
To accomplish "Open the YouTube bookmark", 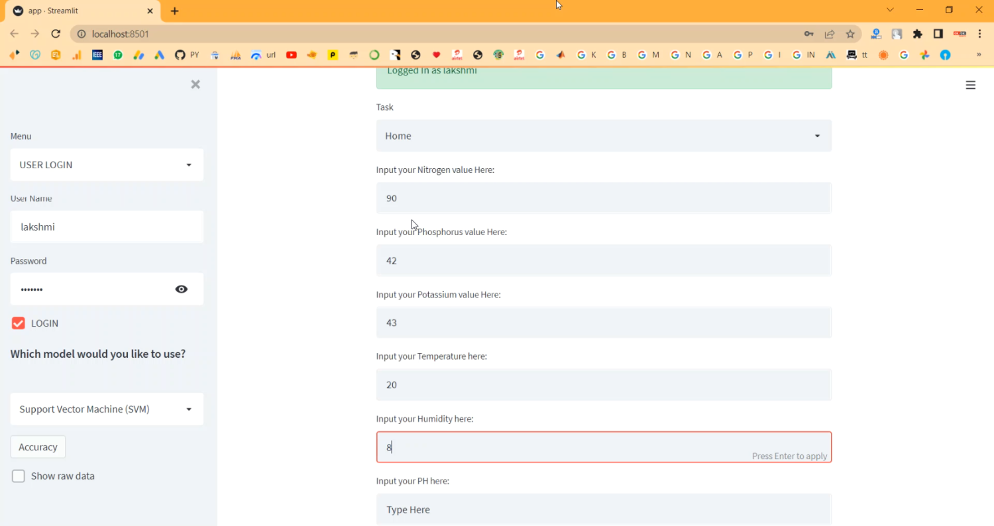I will pos(292,55).
